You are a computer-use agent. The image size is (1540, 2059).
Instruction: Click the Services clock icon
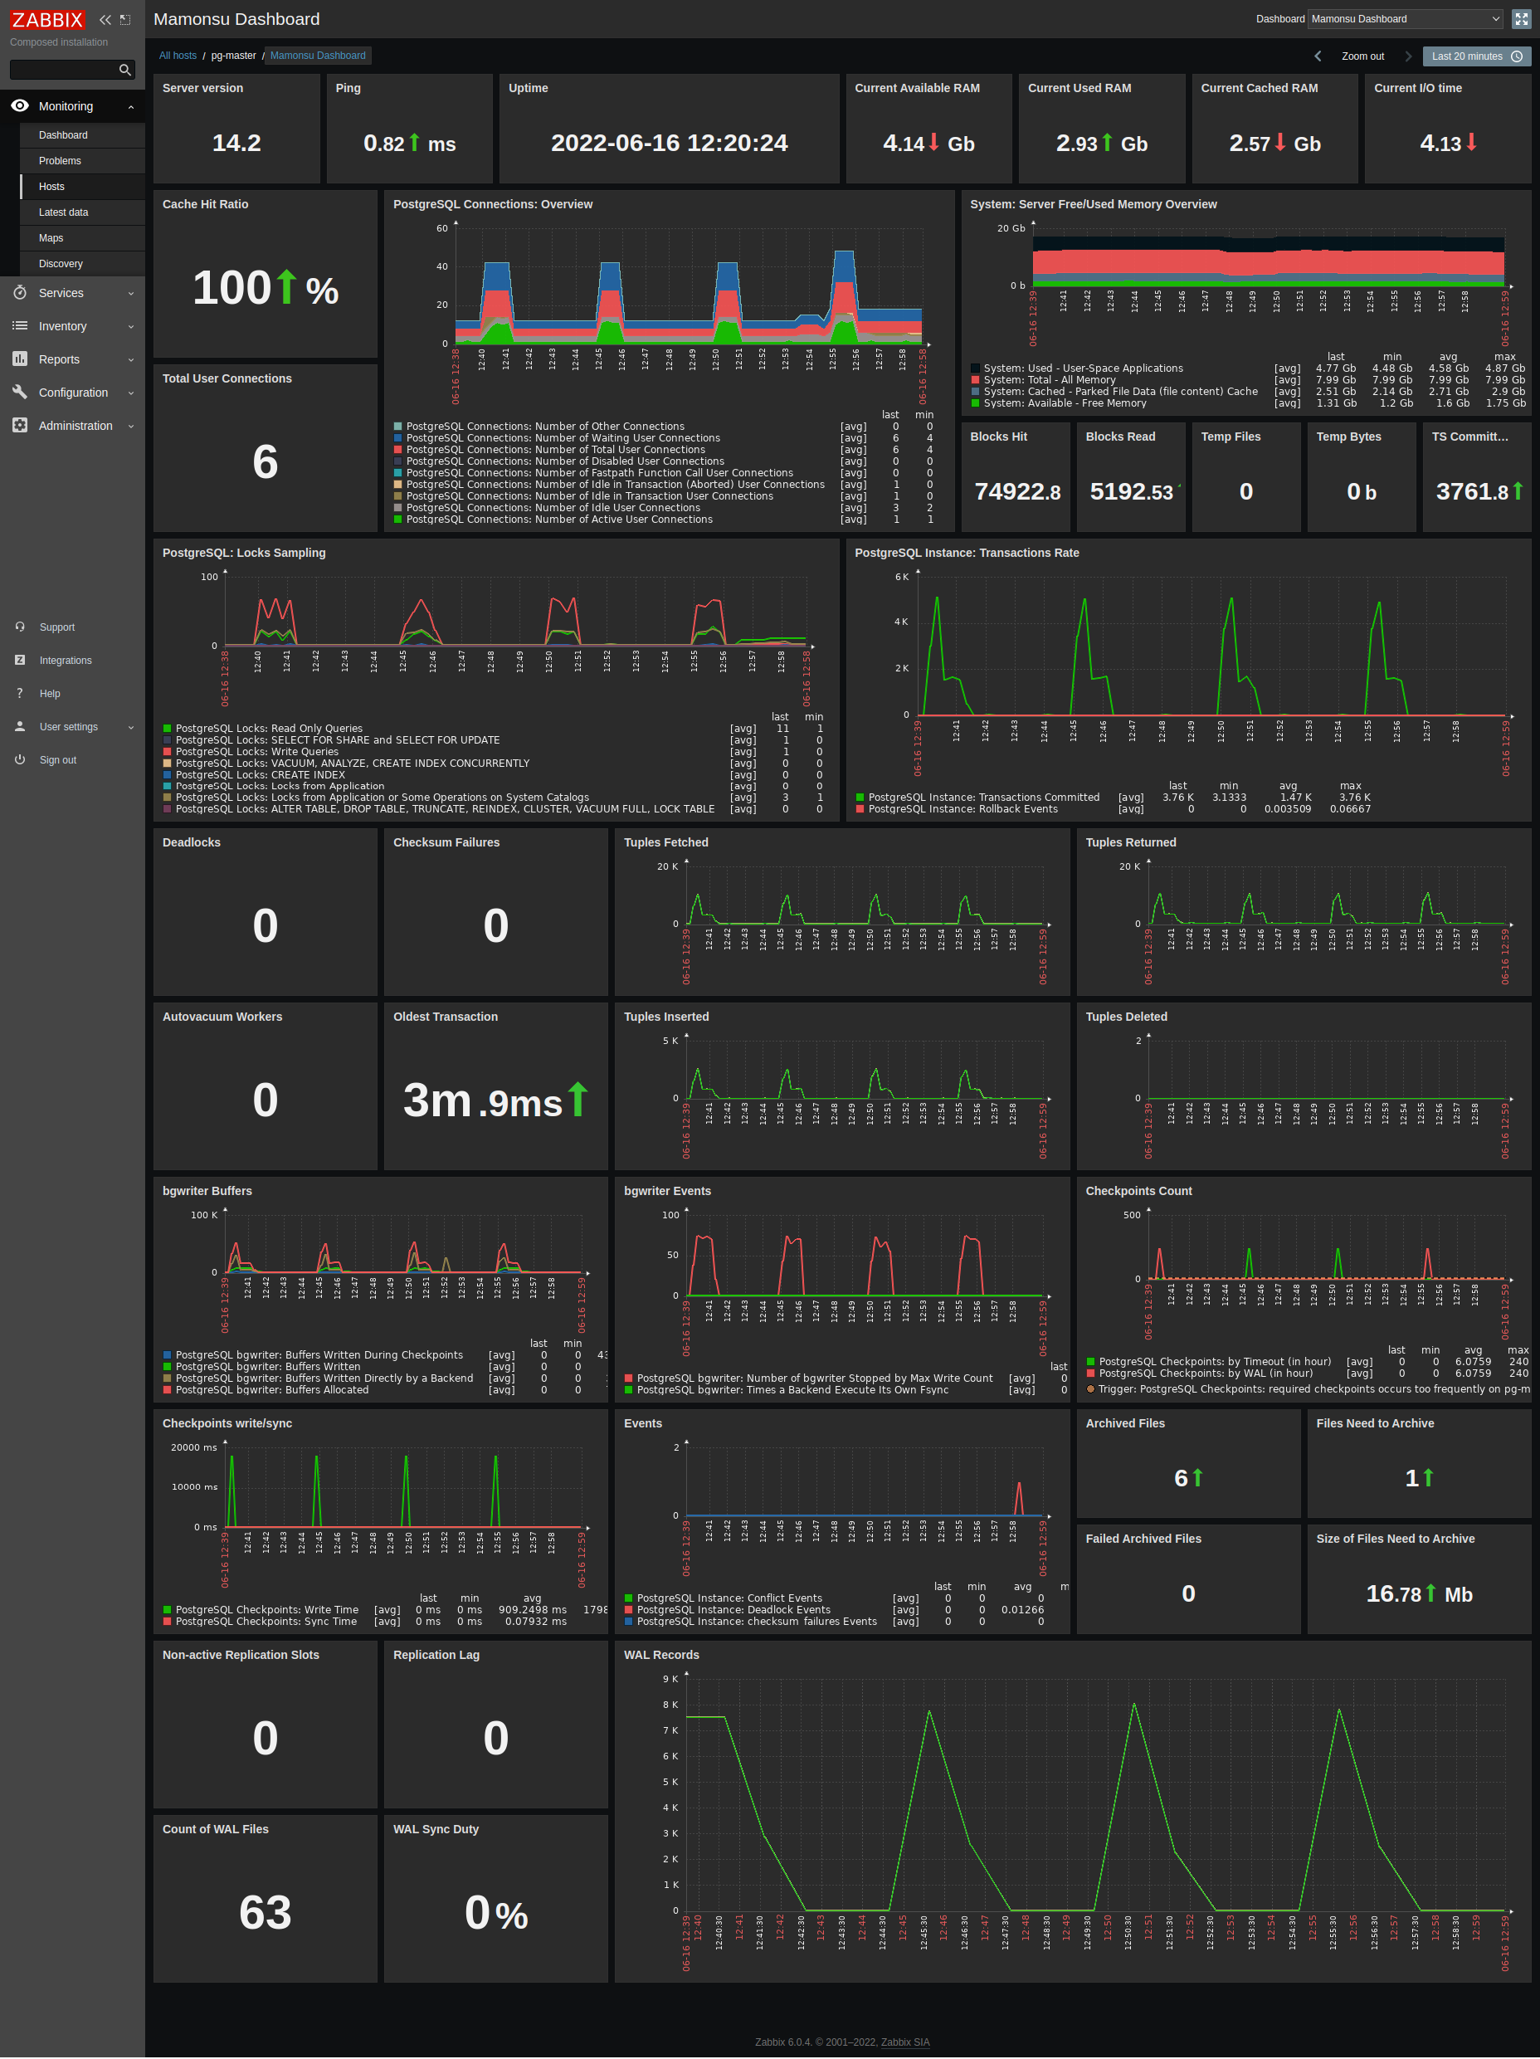point(20,292)
